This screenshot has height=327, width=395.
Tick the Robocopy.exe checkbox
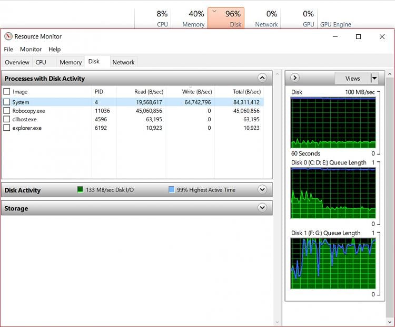click(x=7, y=111)
